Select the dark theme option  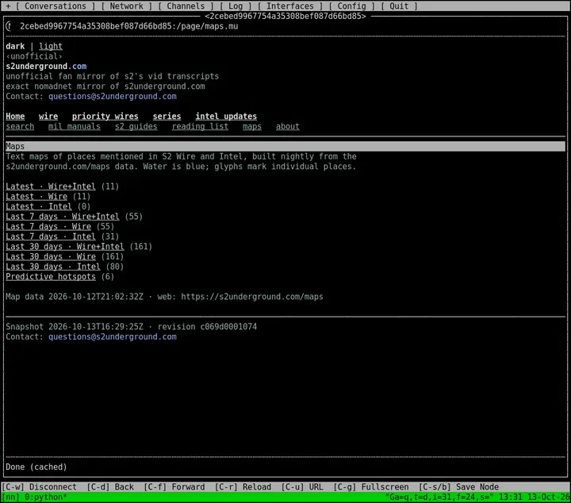(x=15, y=46)
